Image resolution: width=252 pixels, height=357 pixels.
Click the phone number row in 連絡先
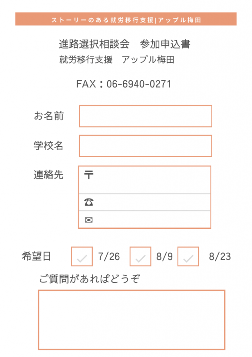144,202
